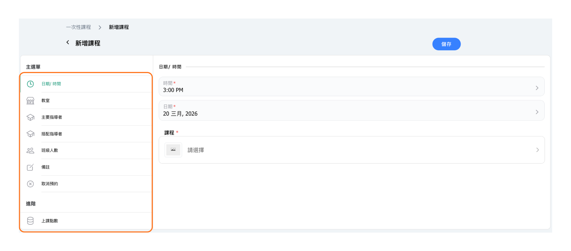Open the 上課點數 advanced menu item

click(x=50, y=221)
